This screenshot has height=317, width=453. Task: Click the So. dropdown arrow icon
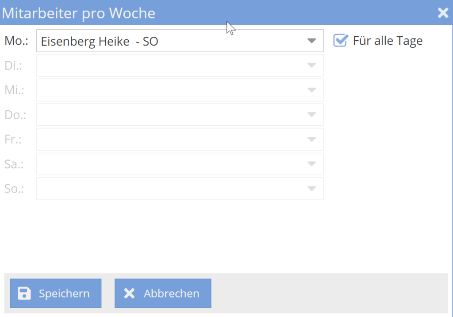click(x=313, y=189)
